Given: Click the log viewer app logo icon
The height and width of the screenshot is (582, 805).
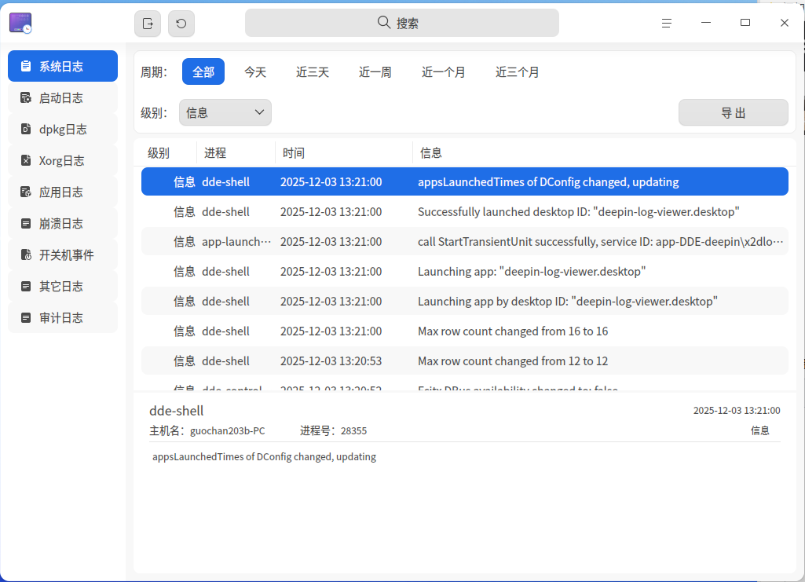Looking at the screenshot, I should point(20,23).
